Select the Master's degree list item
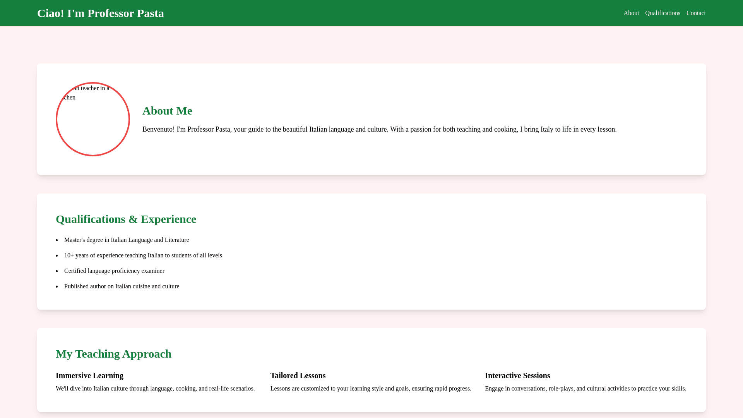Screen dimensions: 743x418 point(127,240)
